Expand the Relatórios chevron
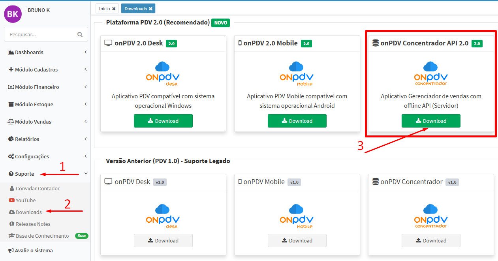Image resolution: width=498 pixels, height=261 pixels. pyautogui.click(x=86, y=139)
